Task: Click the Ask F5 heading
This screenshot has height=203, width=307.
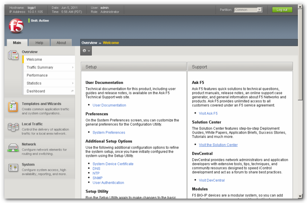Action: [198, 82]
